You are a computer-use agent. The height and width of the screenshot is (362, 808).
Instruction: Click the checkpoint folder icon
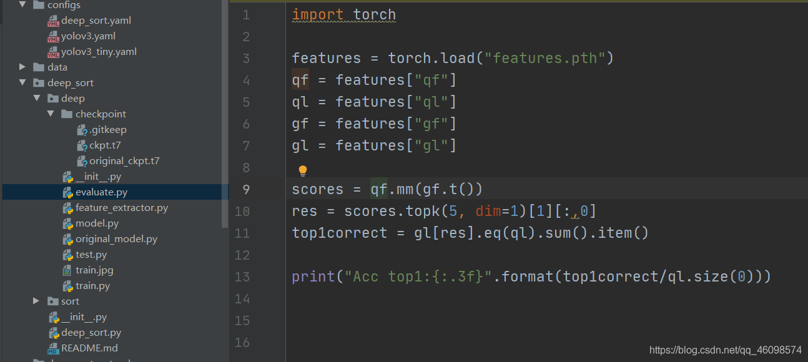pyautogui.click(x=67, y=114)
